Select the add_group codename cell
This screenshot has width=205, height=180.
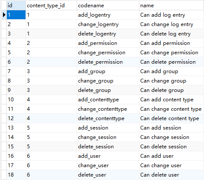pyautogui.click(x=108, y=71)
